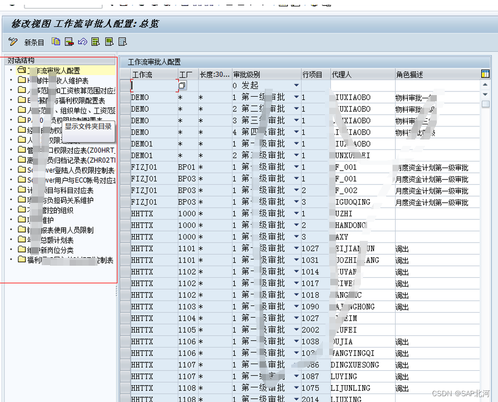The width and height of the screenshot is (498, 402).
Task: Click the Select Block toolbar icon
Action: [x=108, y=41]
